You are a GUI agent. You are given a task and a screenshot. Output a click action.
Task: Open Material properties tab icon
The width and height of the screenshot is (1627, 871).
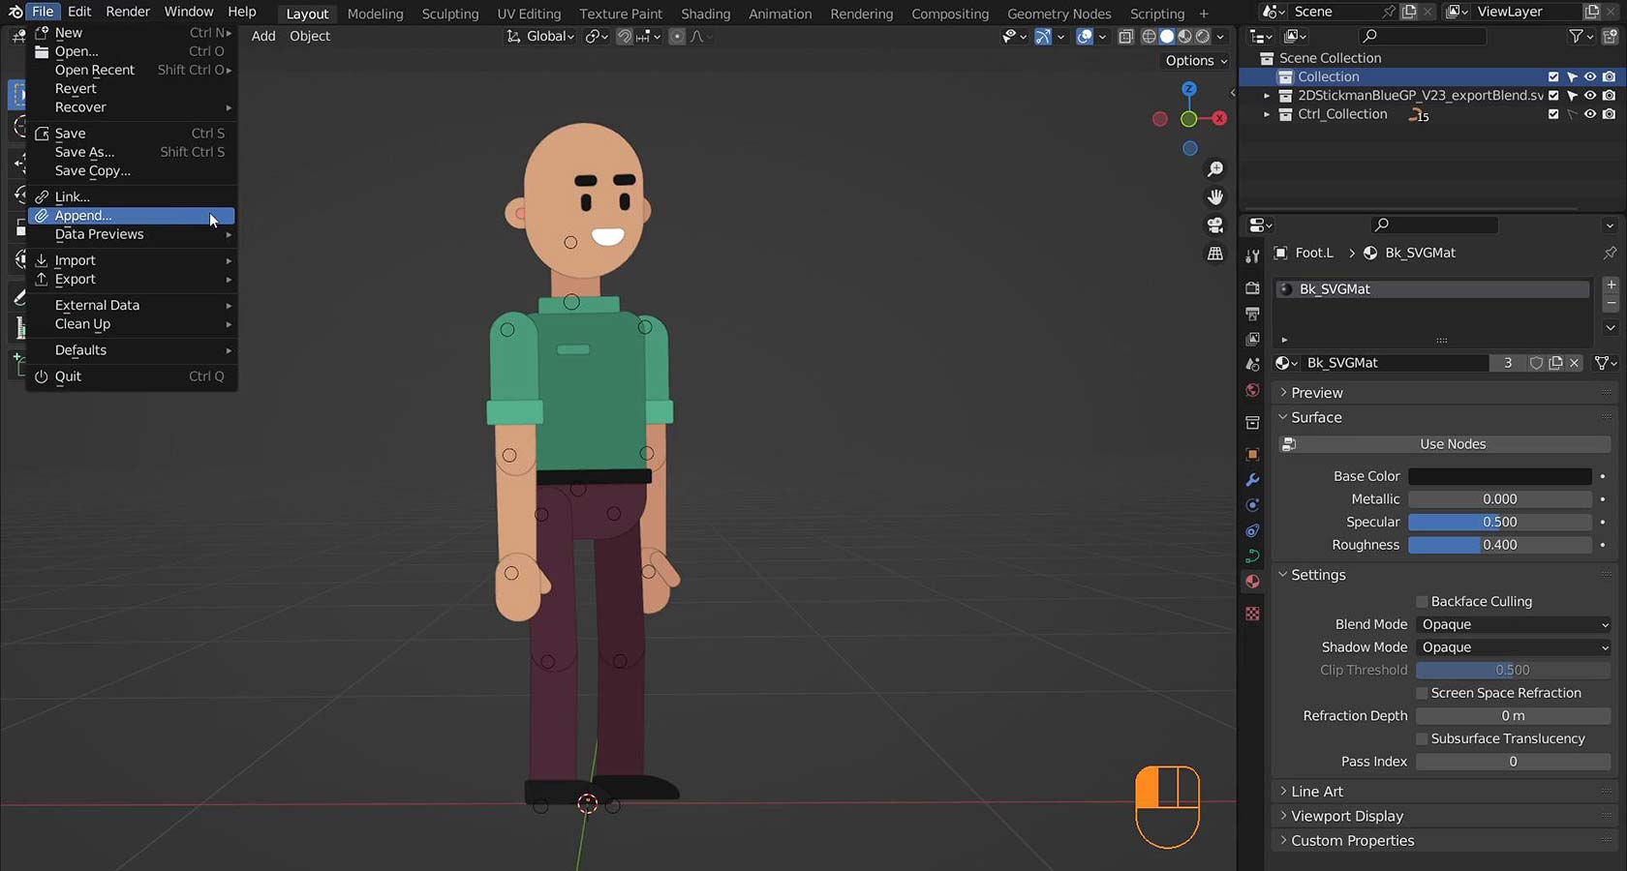(x=1252, y=582)
